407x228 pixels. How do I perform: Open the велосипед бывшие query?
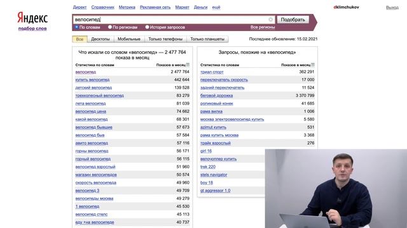(x=93, y=127)
